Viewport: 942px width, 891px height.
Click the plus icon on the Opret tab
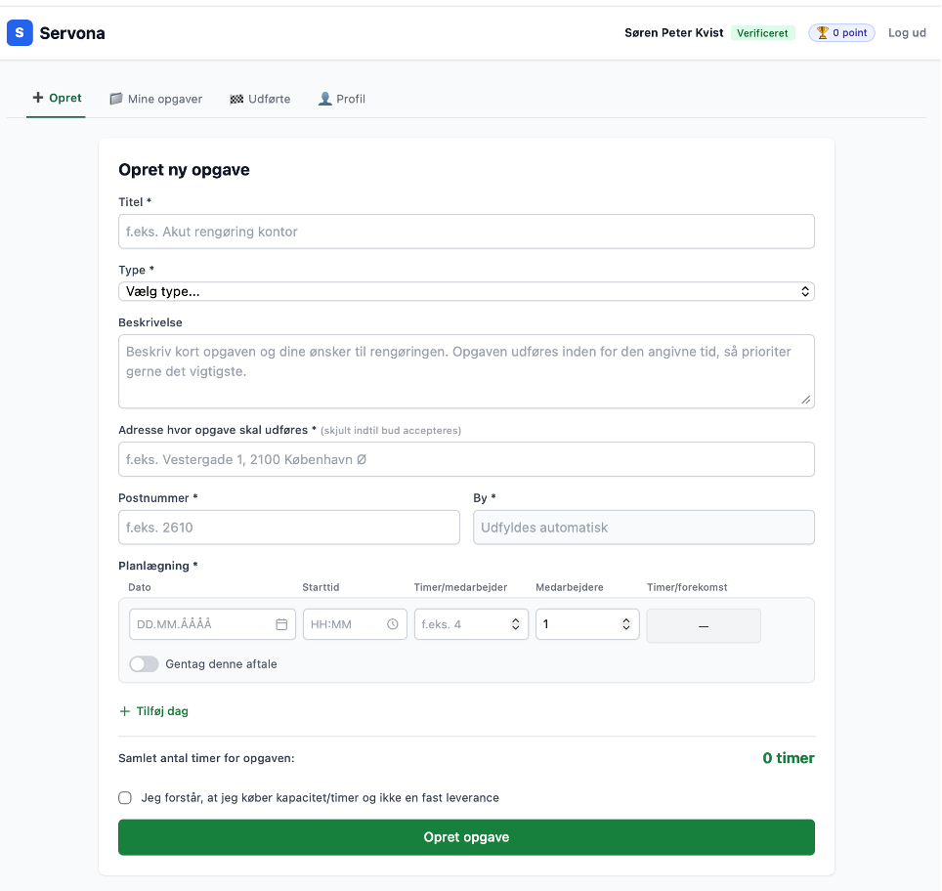(x=37, y=98)
